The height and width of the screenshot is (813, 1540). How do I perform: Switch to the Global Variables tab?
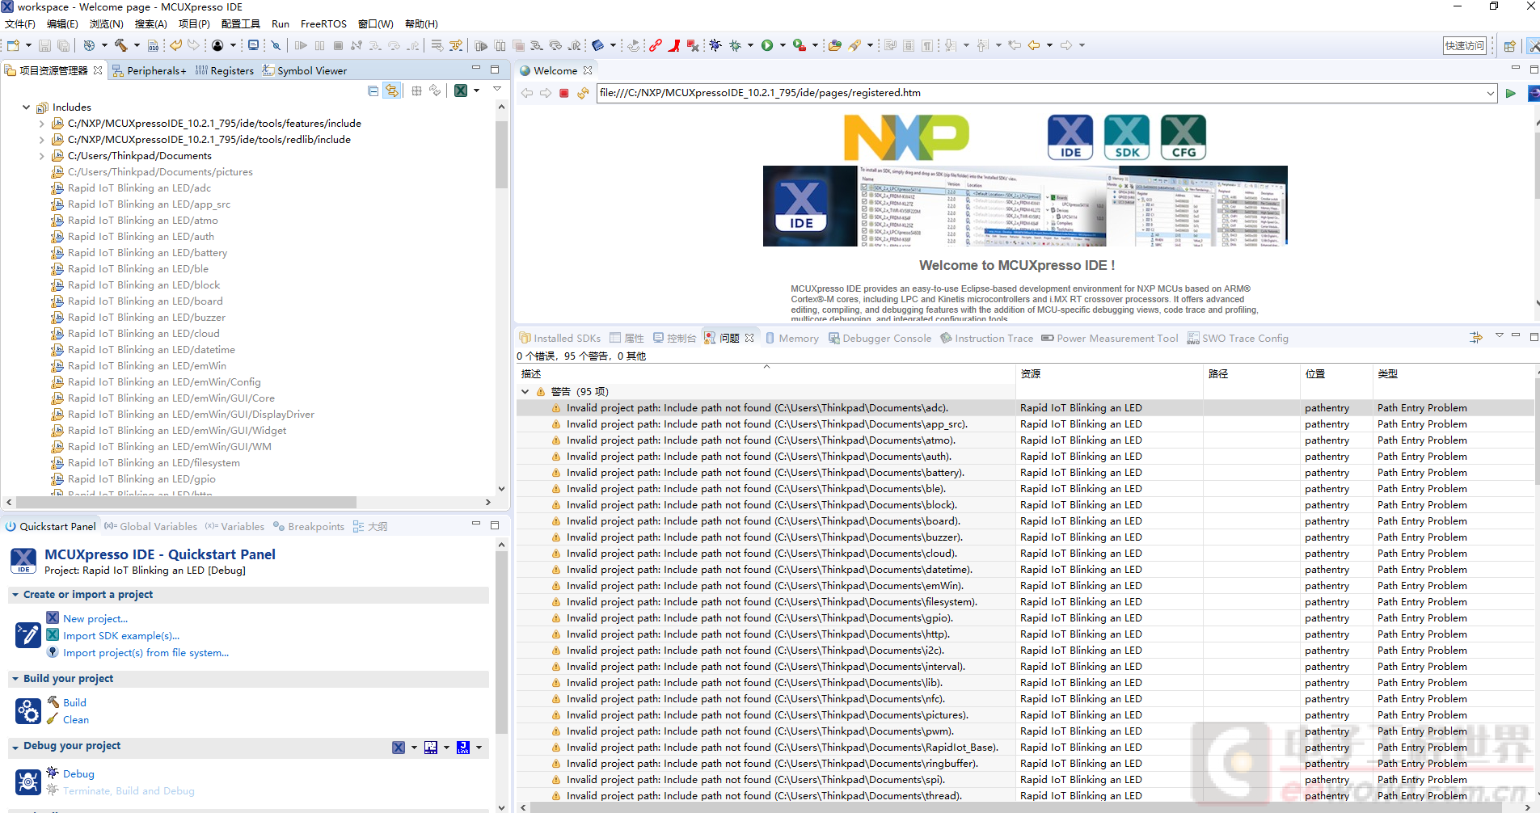(151, 527)
